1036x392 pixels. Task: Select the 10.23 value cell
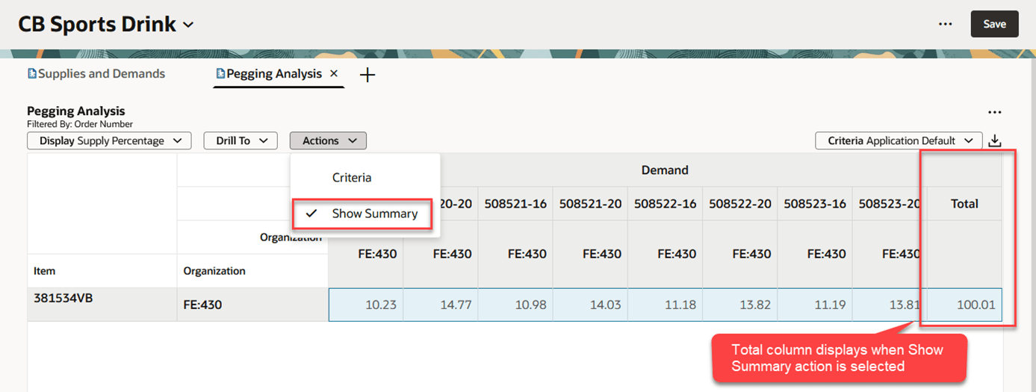pyautogui.click(x=366, y=305)
